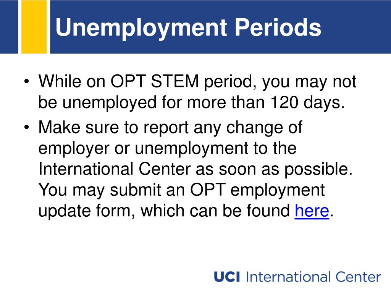This screenshot has width=391, height=293.
Task: Click the 'OPT employment' text
Action: [258, 190]
